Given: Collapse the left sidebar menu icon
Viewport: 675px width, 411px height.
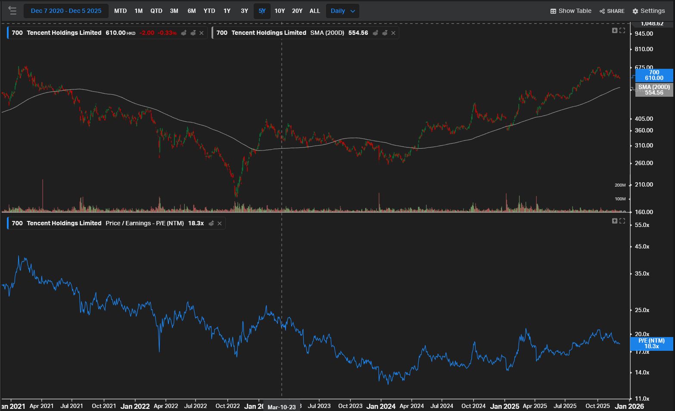Looking at the screenshot, I should (12, 11).
